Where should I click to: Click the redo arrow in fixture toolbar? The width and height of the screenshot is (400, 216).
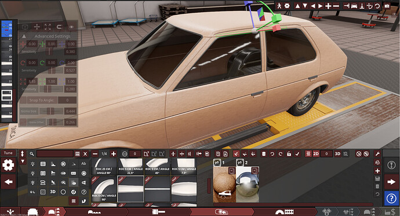click(281, 154)
